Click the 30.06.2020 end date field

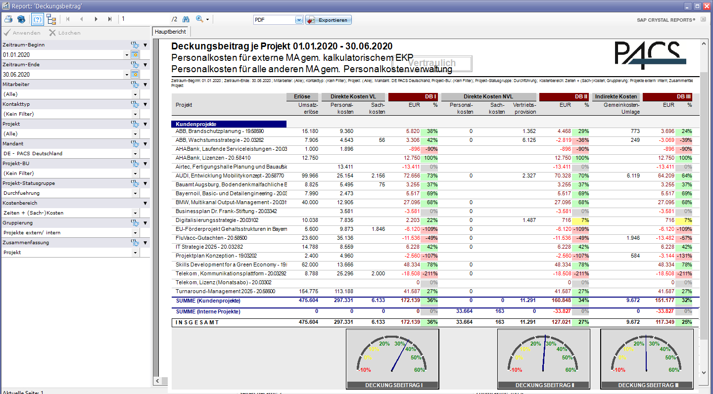63,75
